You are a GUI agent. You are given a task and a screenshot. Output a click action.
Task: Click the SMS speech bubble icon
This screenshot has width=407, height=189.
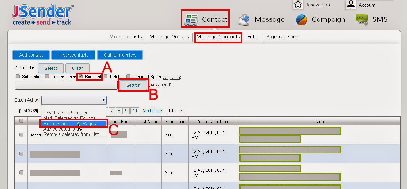362,19
